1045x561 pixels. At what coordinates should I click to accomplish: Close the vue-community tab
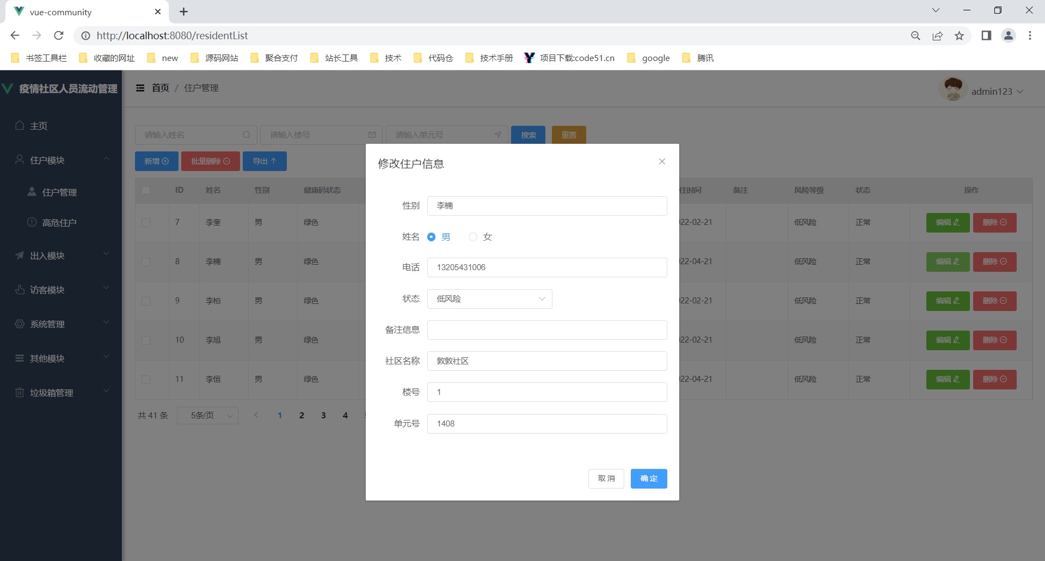pos(158,11)
